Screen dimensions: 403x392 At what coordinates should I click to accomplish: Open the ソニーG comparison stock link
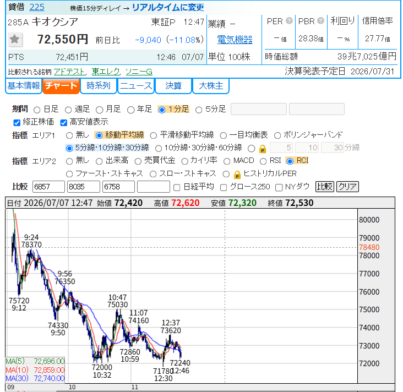(x=139, y=72)
